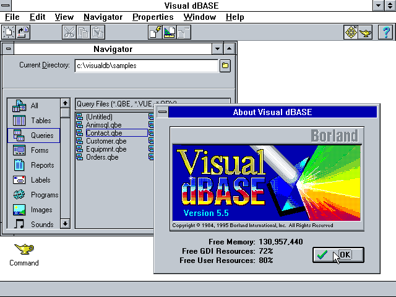Click the Visual dBASE splash logo image
The height and width of the screenshot is (297, 396).
[x=267, y=183]
